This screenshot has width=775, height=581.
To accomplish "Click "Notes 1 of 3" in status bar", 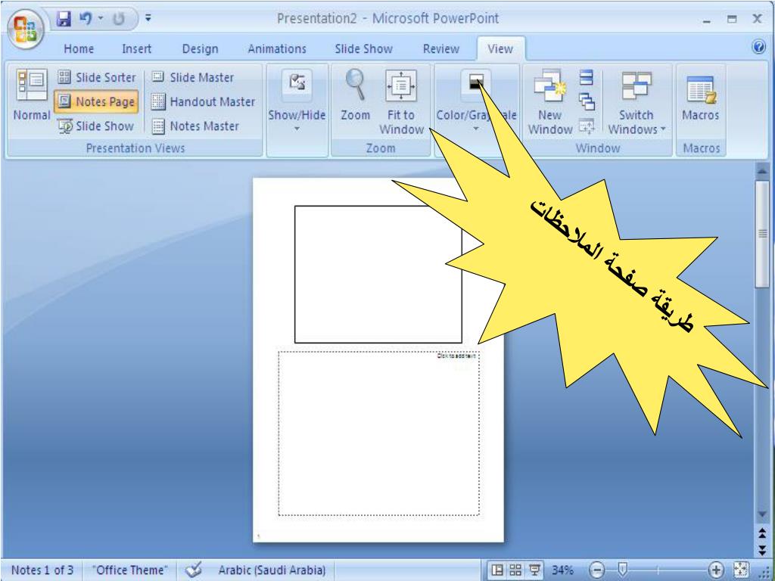I will pyautogui.click(x=42, y=570).
